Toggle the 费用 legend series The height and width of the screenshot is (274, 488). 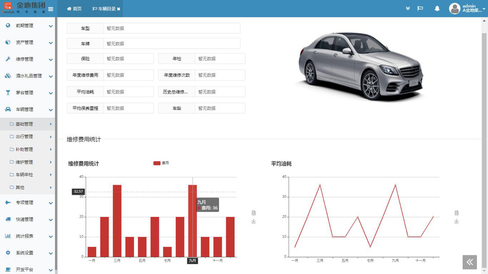pos(161,163)
